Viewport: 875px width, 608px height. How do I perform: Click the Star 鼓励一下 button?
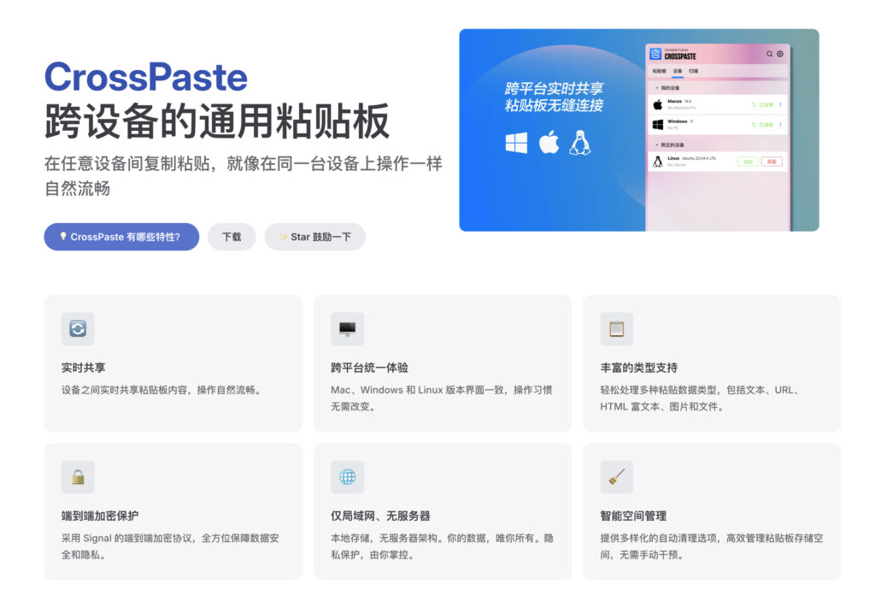(x=315, y=237)
